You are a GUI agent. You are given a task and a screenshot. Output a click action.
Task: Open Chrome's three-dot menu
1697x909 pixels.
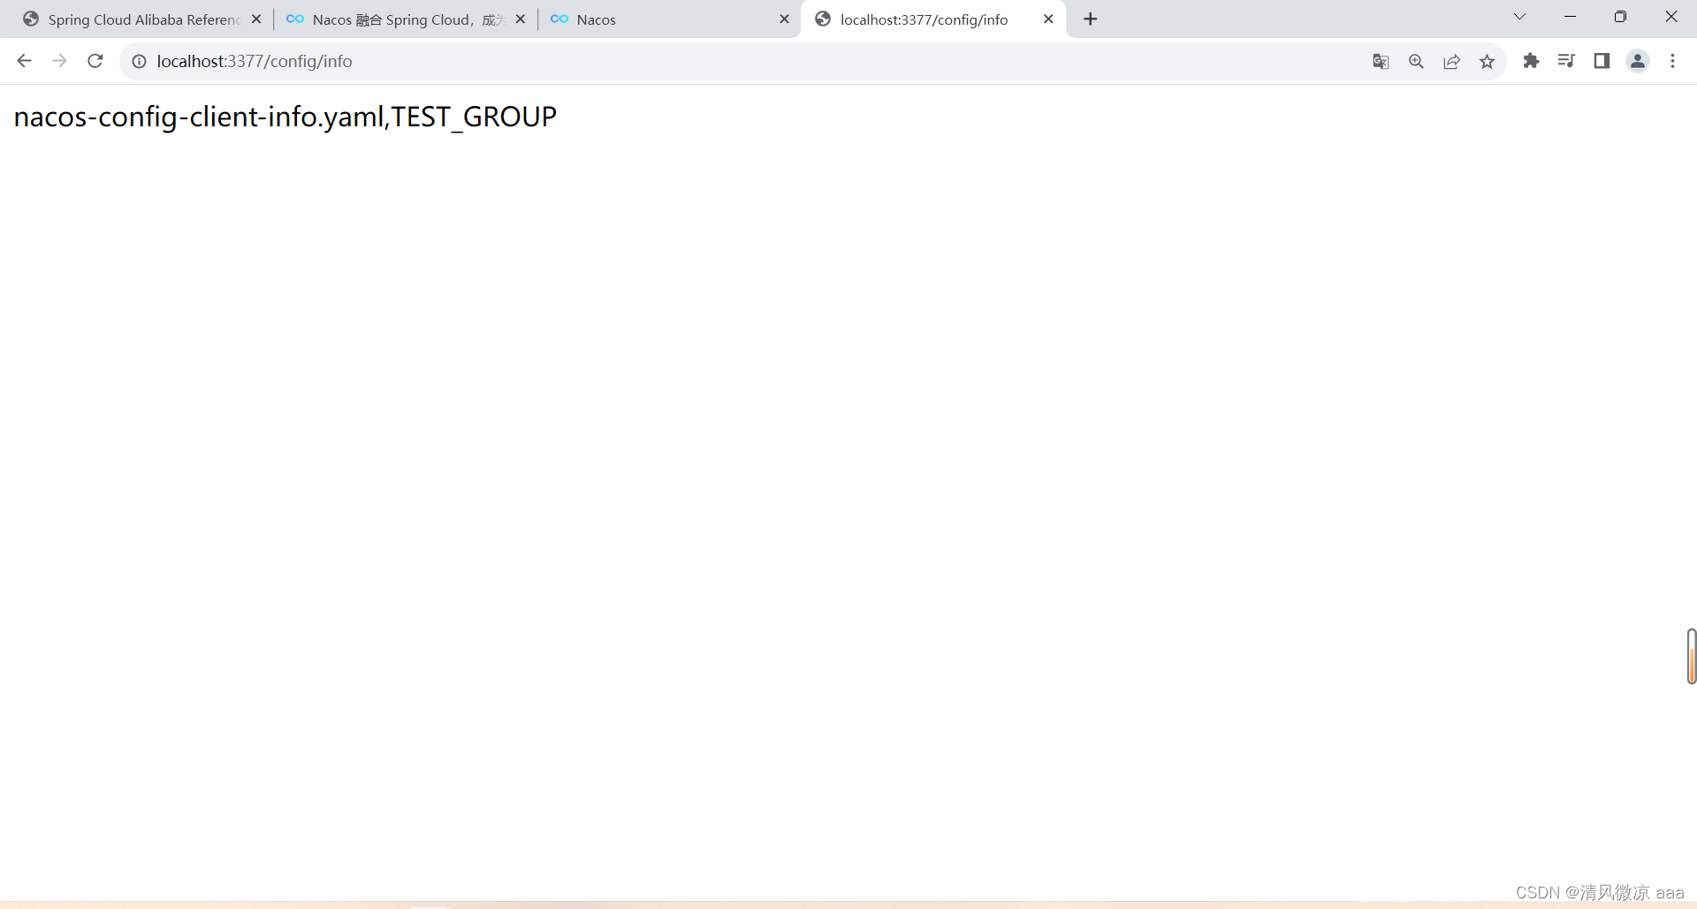coord(1672,61)
